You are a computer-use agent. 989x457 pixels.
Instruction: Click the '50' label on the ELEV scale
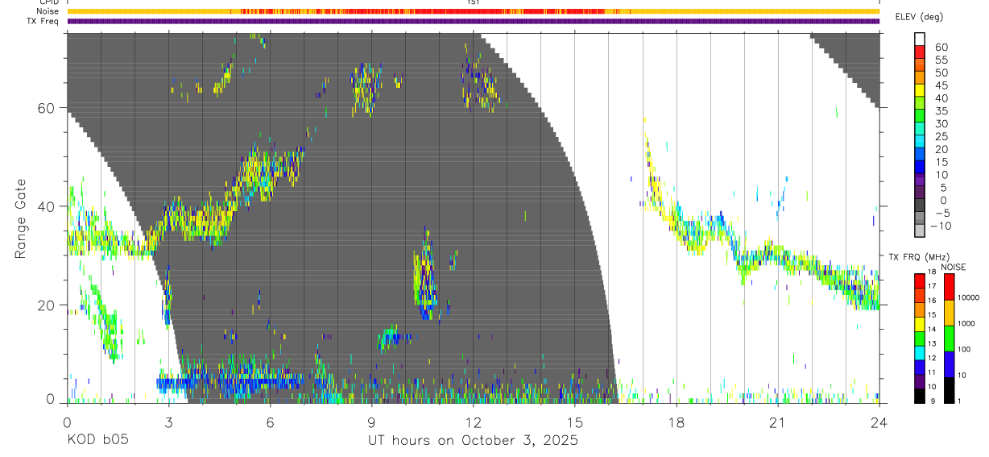[941, 73]
